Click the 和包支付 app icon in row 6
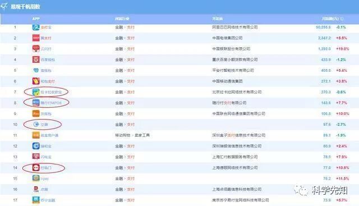 coord(36,81)
